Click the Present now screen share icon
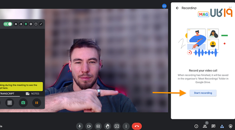Screen dimensions: 235x130 [x=117, y=126]
